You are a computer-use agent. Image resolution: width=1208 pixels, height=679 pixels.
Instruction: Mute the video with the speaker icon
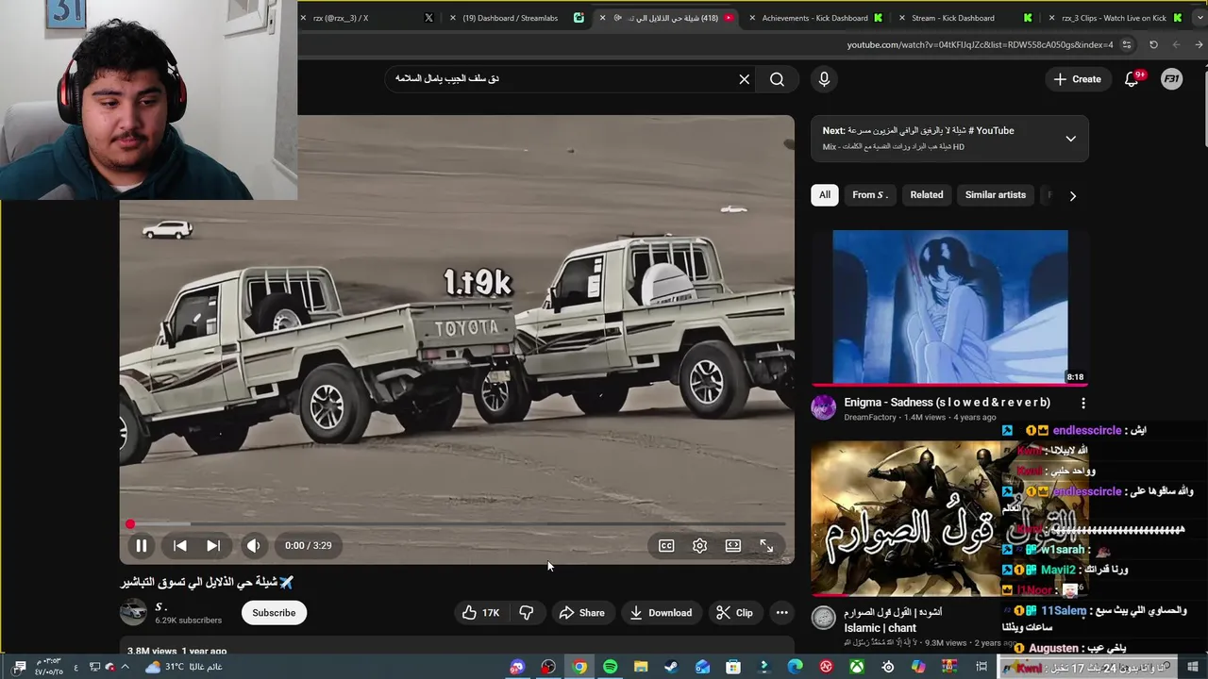coord(253,545)
